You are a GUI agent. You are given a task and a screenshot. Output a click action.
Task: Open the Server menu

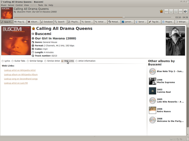click(x=11, y=5)
